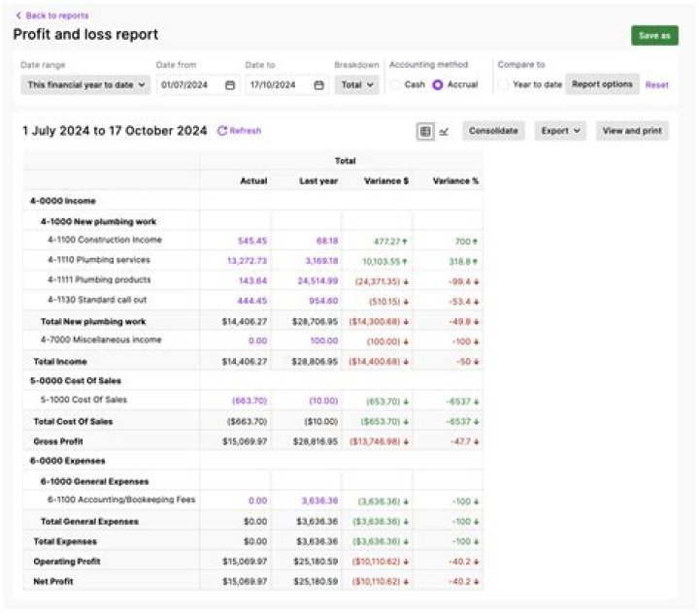Click Plumbing products actual 143.64

(x=252, y=281)
